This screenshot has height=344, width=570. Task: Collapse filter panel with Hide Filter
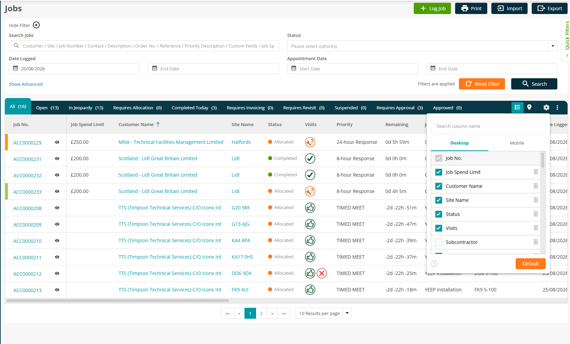click(24, 25)
